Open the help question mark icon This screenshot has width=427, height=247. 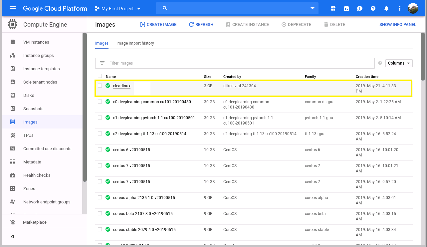click(373, 9)
